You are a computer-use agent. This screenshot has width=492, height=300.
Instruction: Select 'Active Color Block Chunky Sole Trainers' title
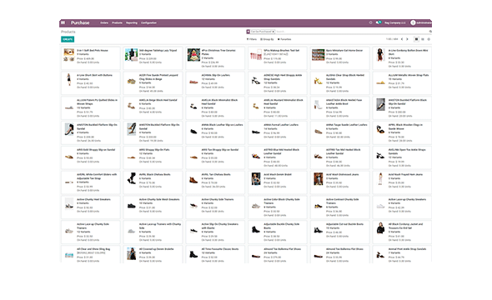pyautogui.click(x=282, y=202)
